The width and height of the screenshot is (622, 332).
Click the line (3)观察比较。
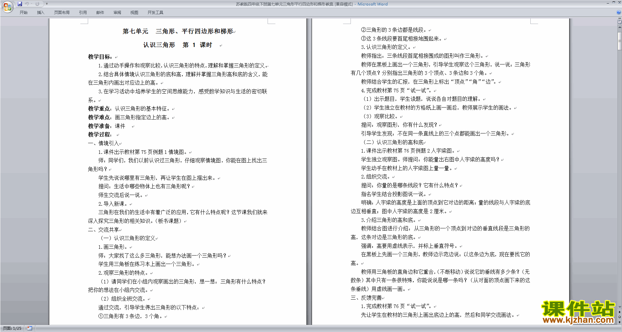click(x=381, y=116)
